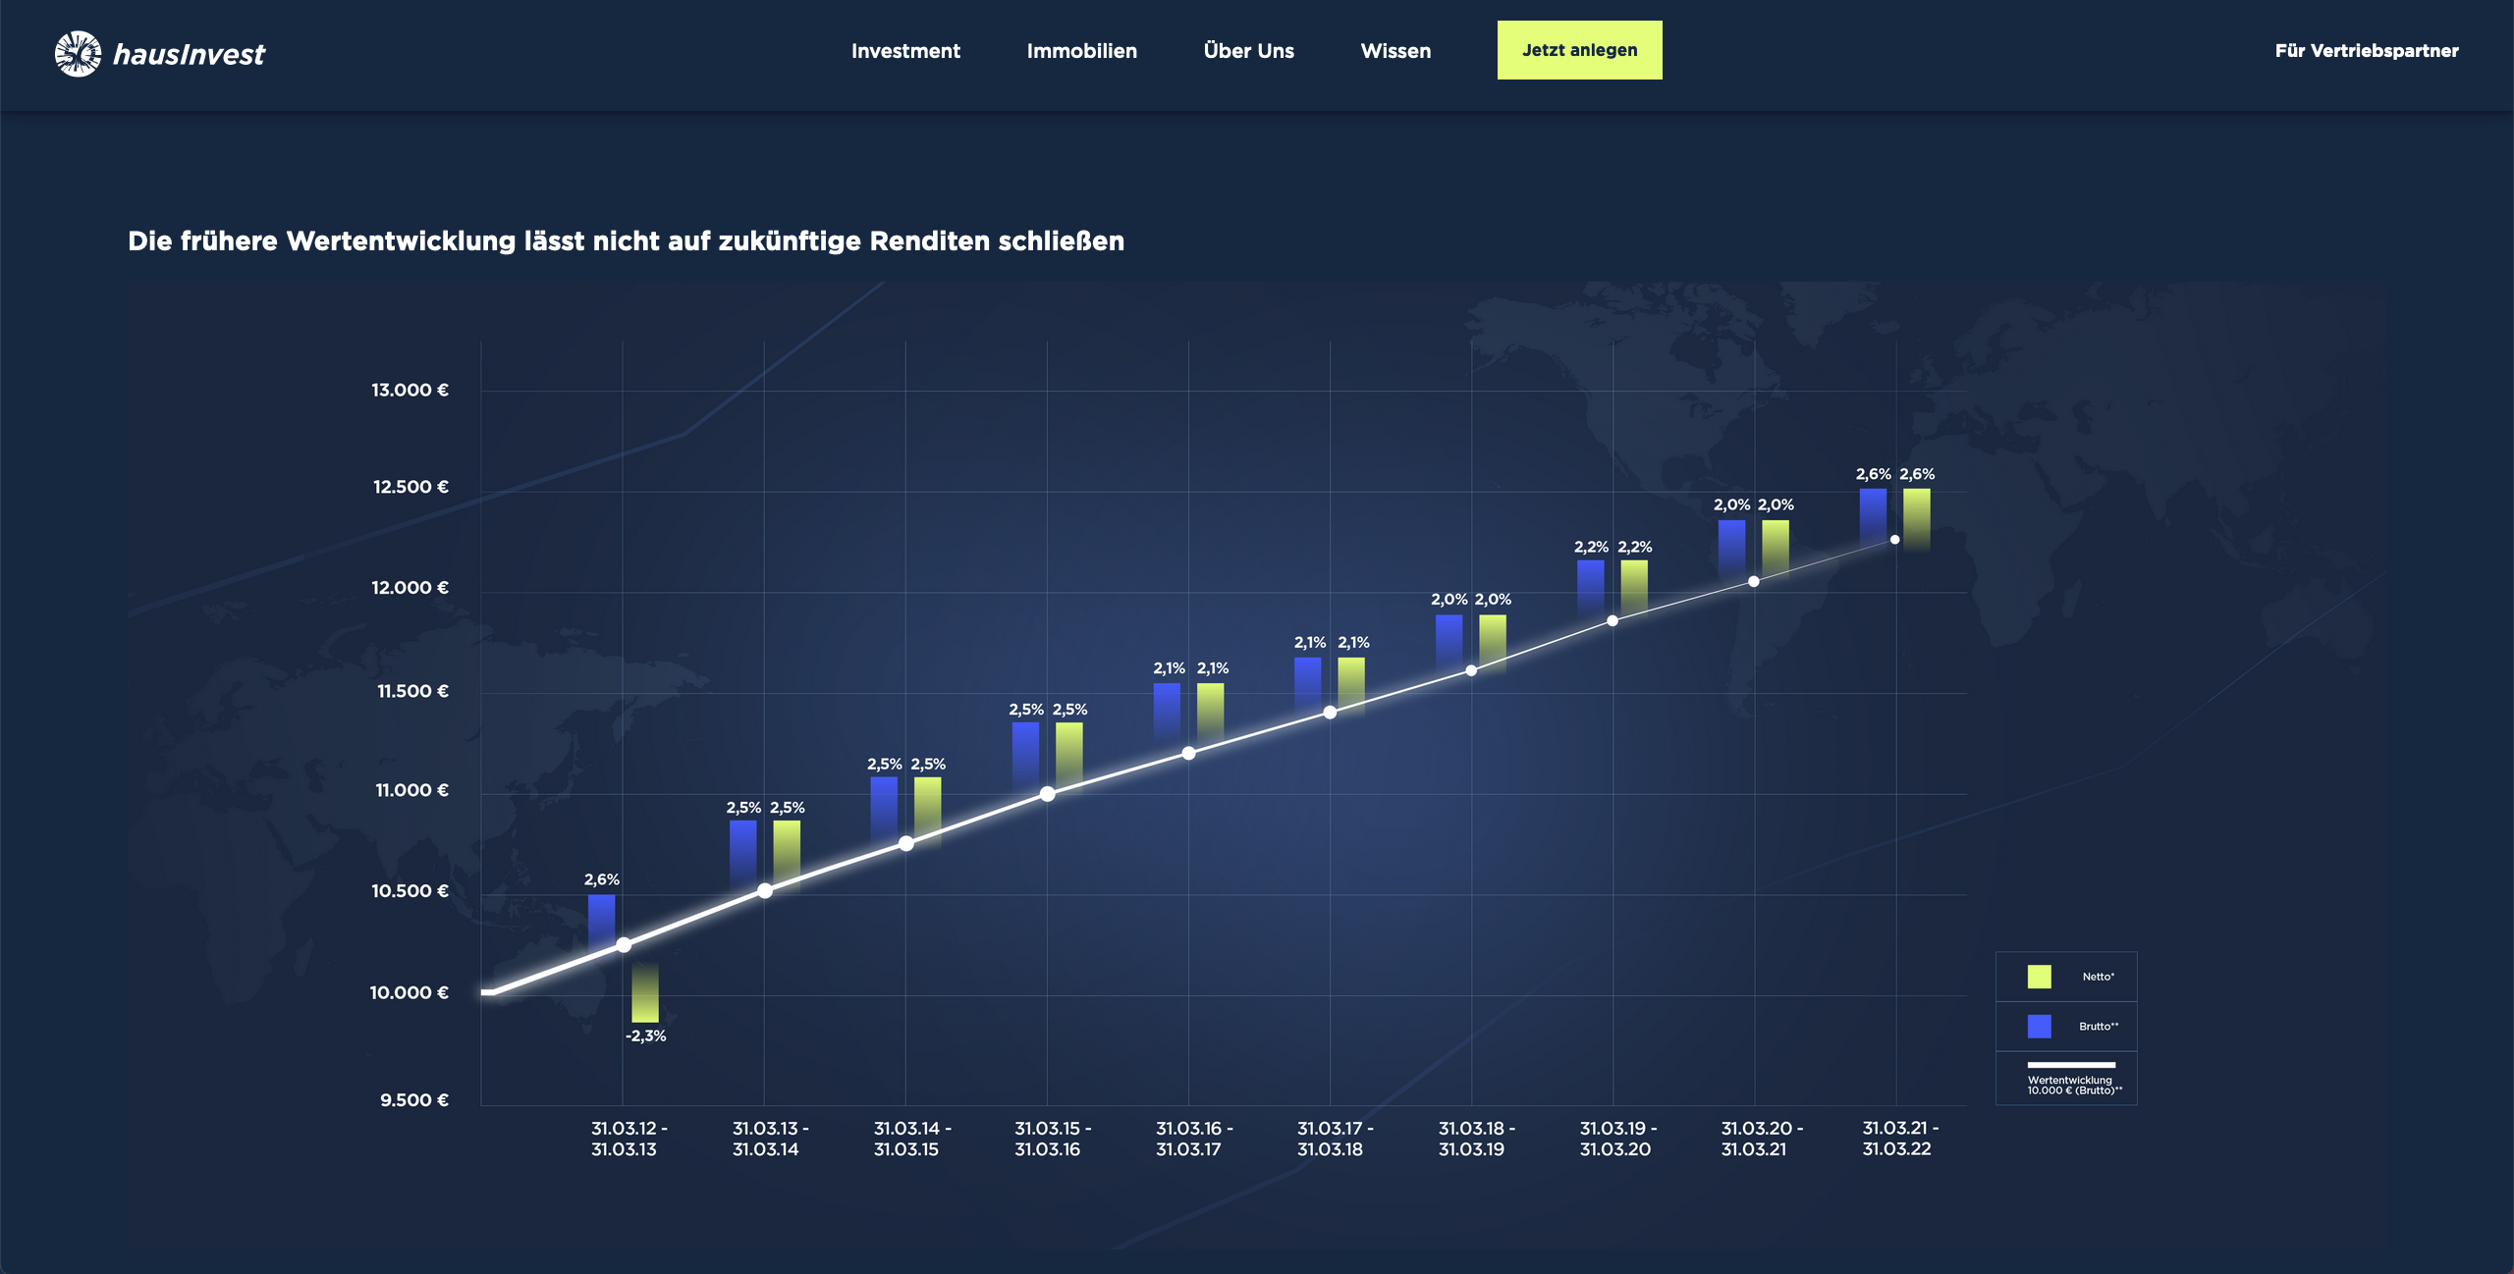The image size is (2514, 1274).
Task: Open the Für Vertriebspartner link
Action: 2367,50
